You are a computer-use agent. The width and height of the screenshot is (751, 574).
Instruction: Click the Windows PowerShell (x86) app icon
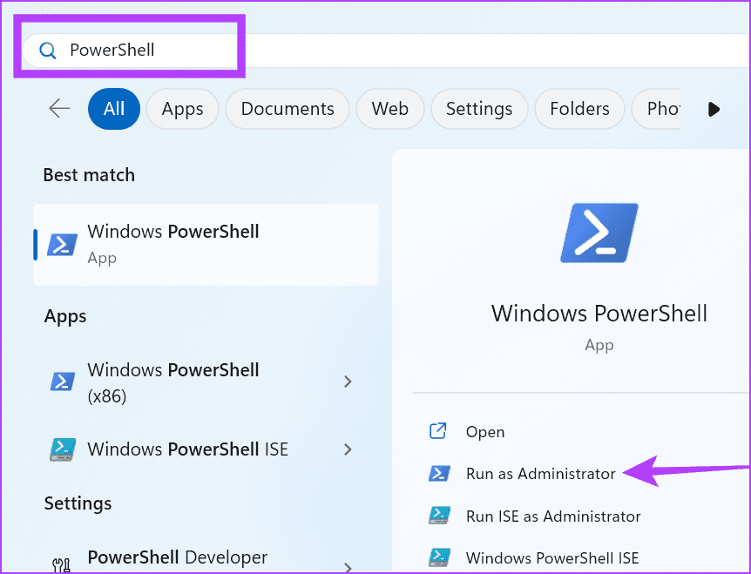point(62,381)
